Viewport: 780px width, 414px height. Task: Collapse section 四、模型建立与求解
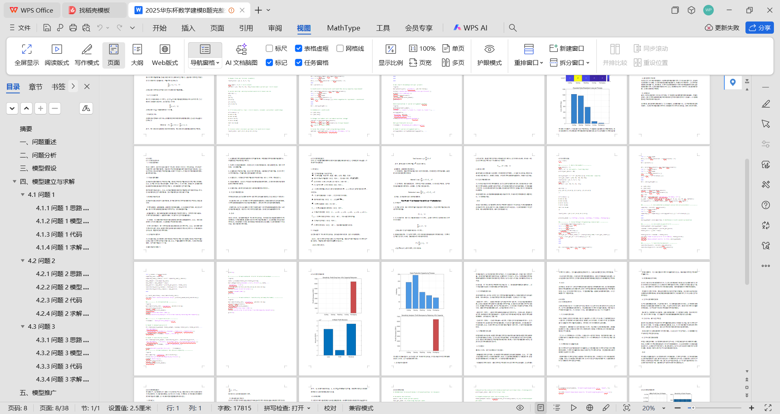pyautogui.click(x=15, y=181)
